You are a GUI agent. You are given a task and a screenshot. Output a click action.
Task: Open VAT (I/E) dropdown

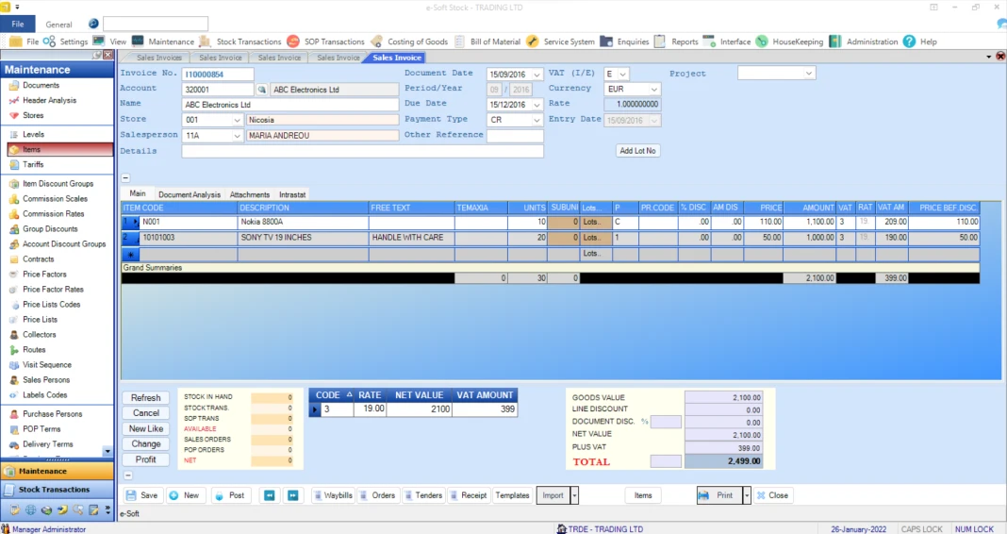(622, 74)
